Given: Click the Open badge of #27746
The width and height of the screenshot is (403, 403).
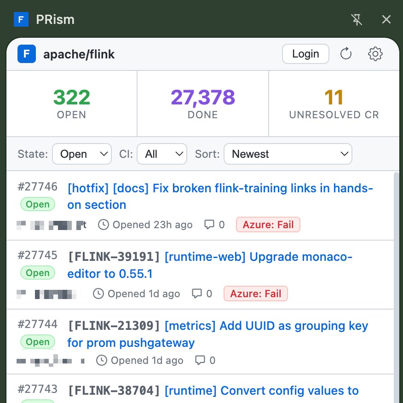Looking at the screenshot, I should point(38,204).
